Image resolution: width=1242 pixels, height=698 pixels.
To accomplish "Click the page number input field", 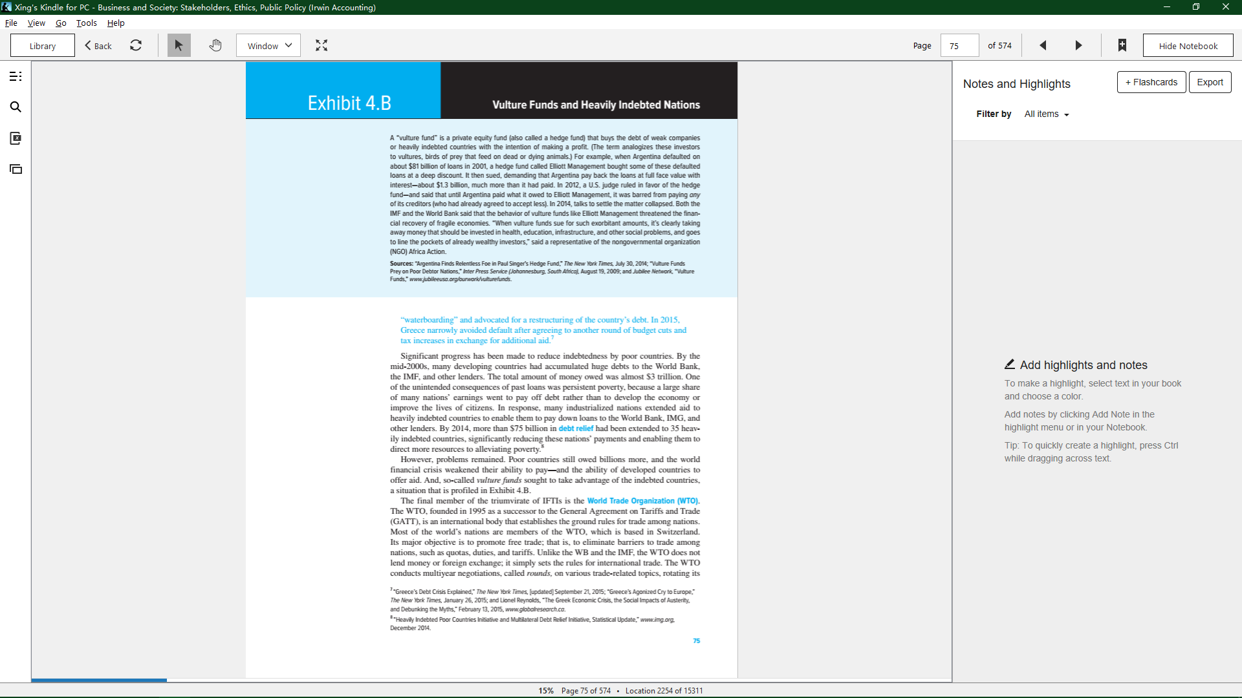I will (959, 46).
